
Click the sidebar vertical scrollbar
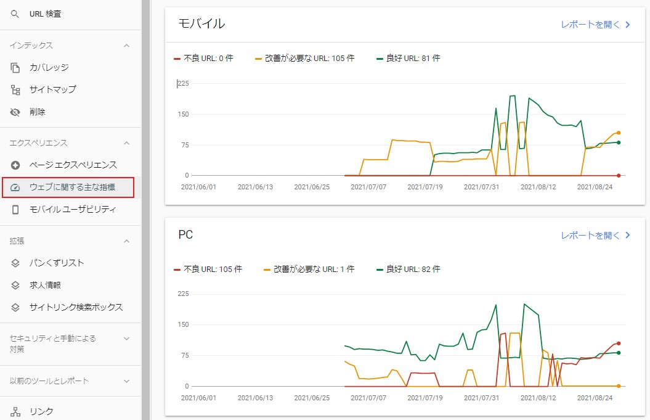point(145,210)
